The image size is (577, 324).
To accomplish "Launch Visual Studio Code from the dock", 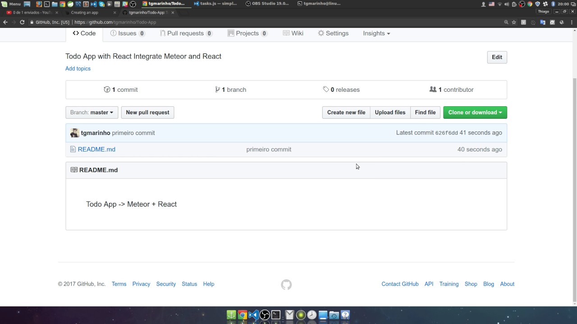I will click(x=254, y=315).
